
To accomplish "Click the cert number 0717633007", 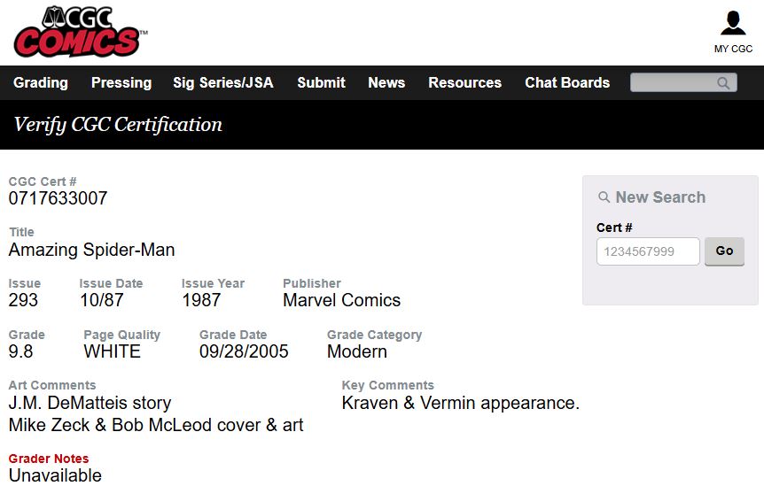I will [58, 198].
